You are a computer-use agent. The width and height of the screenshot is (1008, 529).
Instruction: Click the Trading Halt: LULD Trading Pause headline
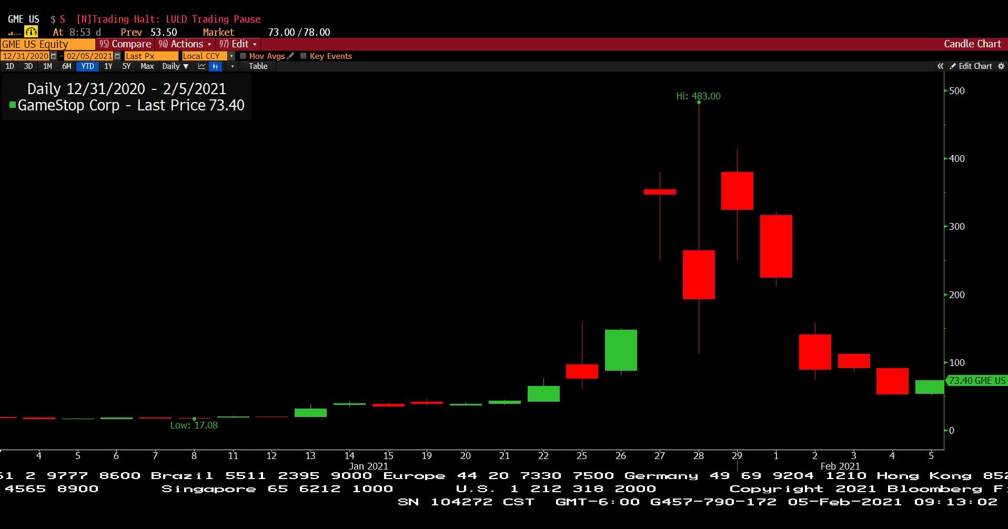(x=168, y=19)
